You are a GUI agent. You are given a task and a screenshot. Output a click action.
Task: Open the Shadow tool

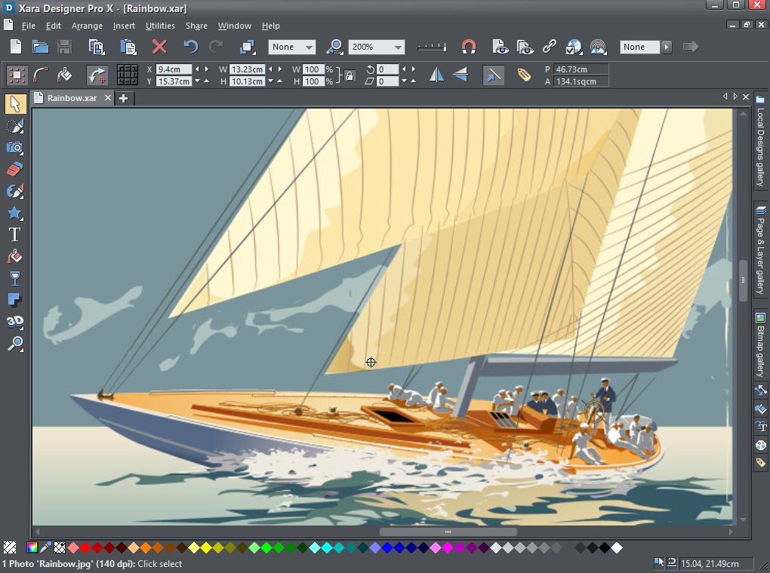tap(15, 300)
